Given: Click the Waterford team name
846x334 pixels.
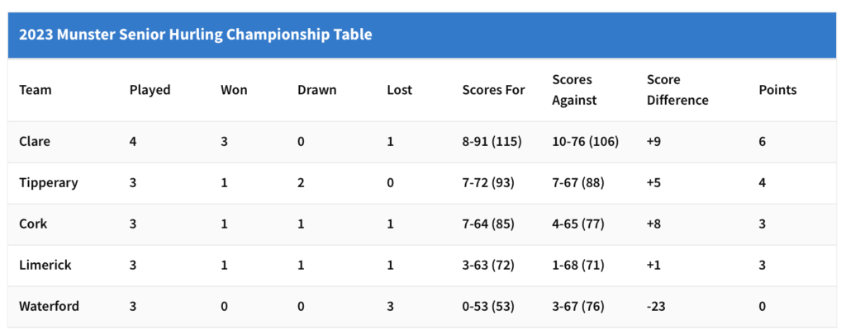Looking at the screenshot, I should 50,306.
